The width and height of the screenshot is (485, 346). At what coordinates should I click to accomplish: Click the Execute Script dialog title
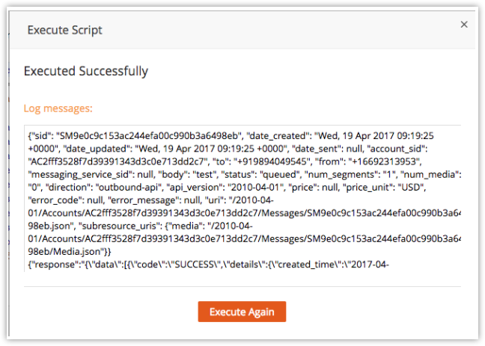65,31
